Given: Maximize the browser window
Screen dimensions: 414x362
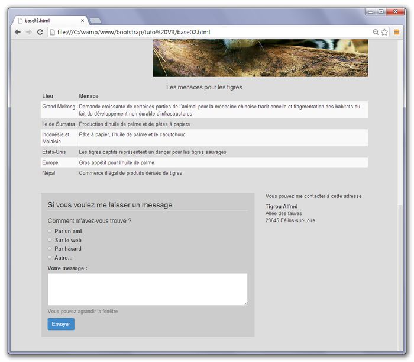Looking at the screenshot, I should (x=381, y=12).
